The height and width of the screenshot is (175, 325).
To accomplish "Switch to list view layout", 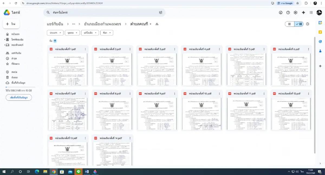I will coord(289,24).
